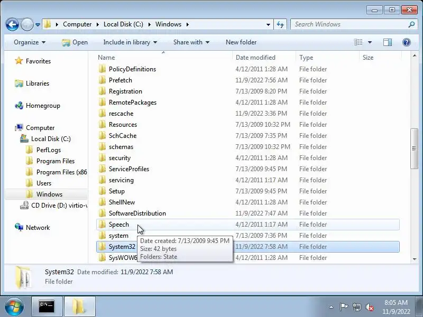Click the search magnifier icon
Screen dimensions: 423x317
coord(411,24)
